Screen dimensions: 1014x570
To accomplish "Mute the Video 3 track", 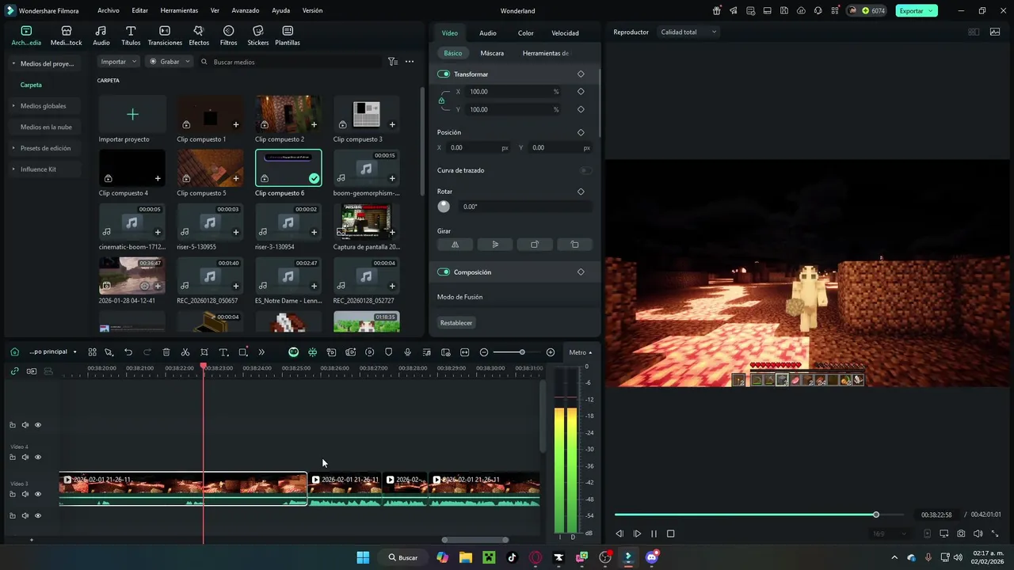I will coord(25,495).
